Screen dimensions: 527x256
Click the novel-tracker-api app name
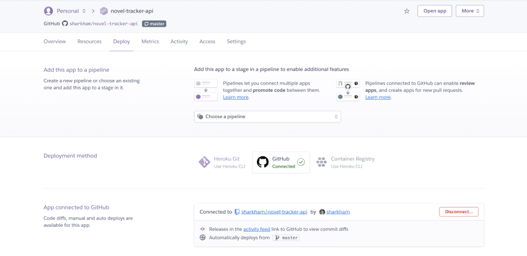click(x=132, y=11)
